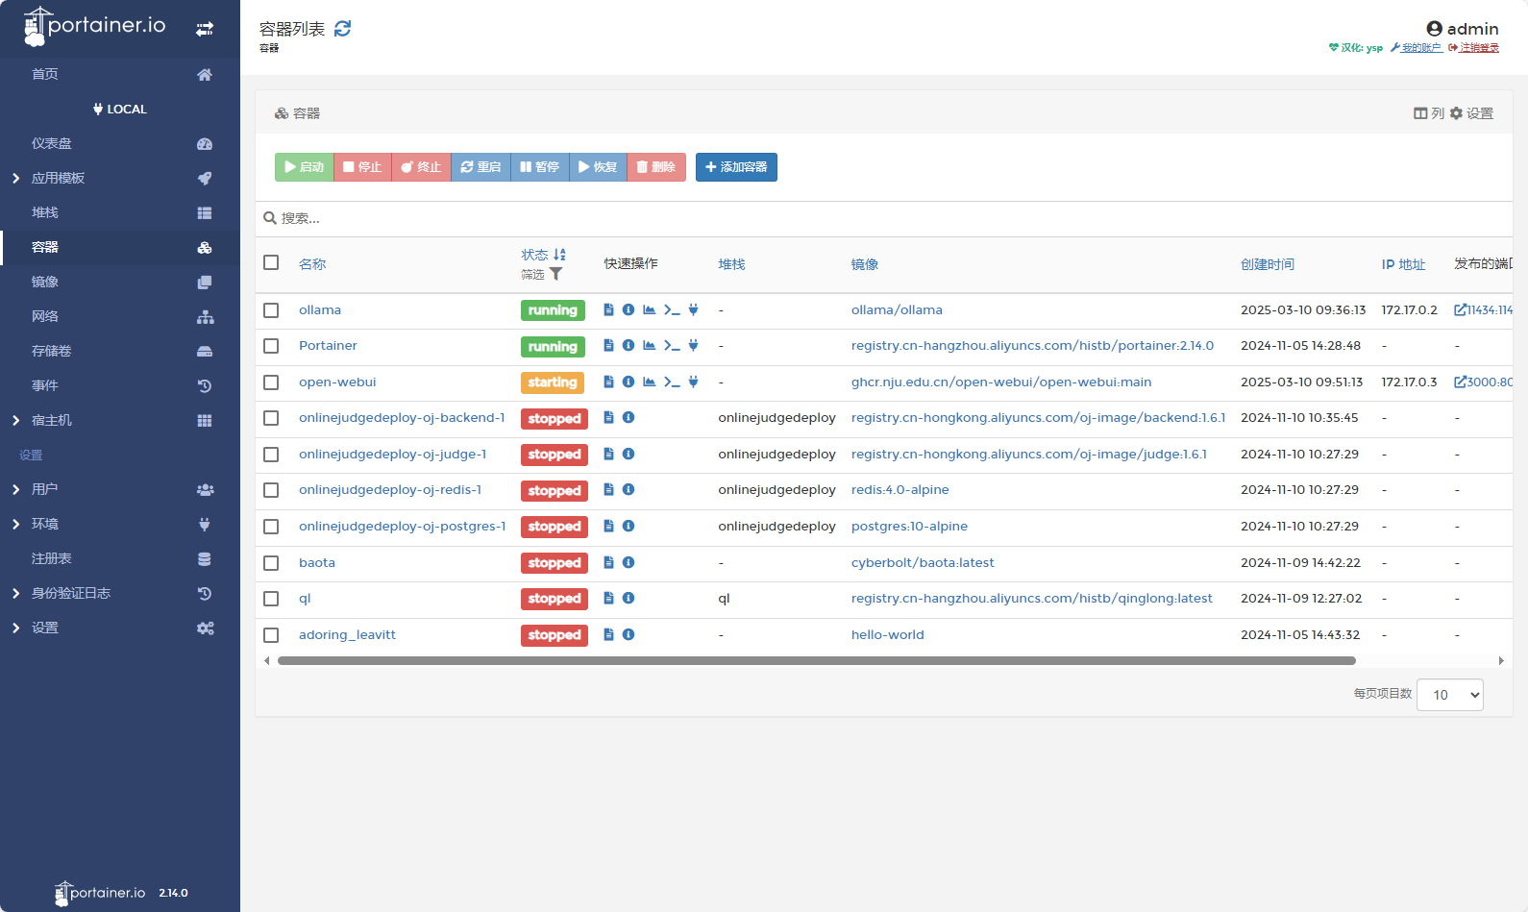Click the admin user icon
Image resolution: width=1528 pixels, height=912 pixels.
point(1434,29)
